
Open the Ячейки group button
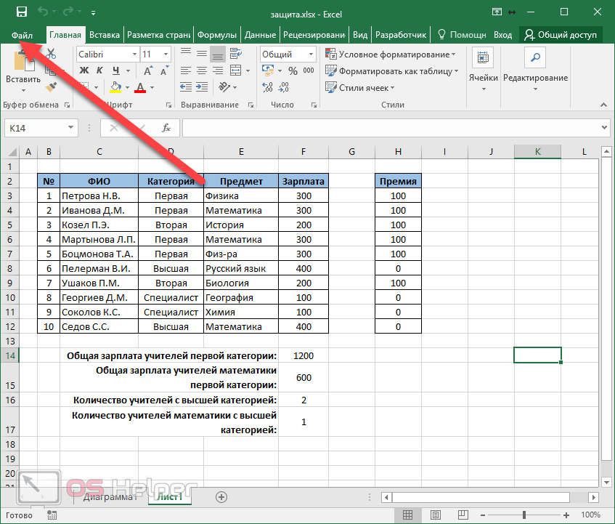click(x=484, y=70)
